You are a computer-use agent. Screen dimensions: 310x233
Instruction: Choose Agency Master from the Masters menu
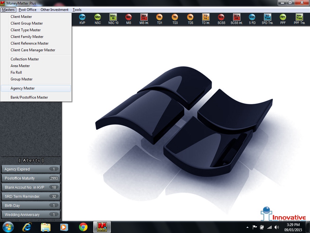[x=23, y=88]
